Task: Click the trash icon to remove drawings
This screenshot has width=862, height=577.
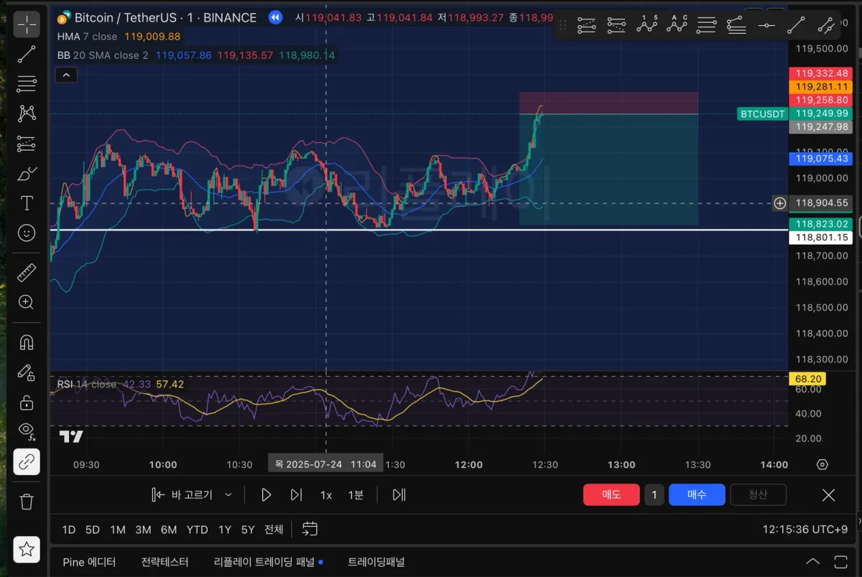Action: 27,501
